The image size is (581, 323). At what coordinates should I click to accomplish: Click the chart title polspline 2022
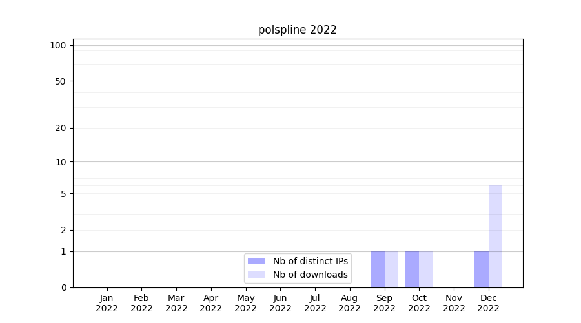(x=298, y=30)
